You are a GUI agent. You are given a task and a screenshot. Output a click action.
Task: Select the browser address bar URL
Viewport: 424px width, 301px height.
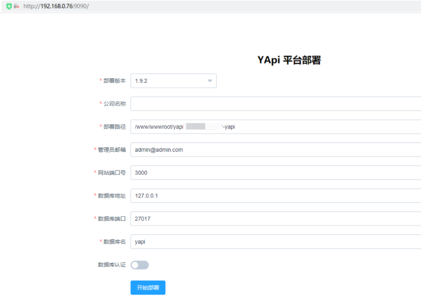pos(56,6)
